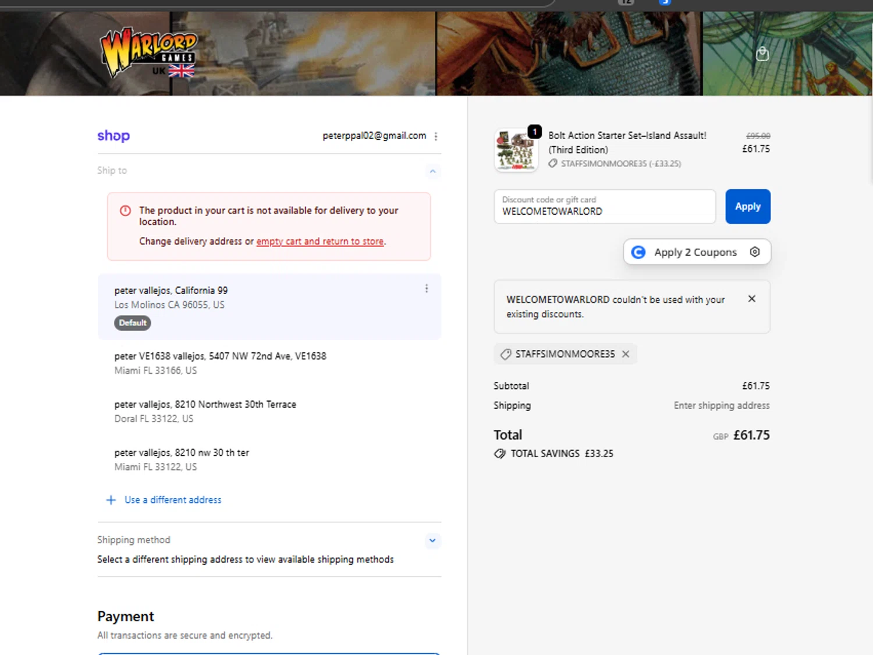873x655 pixels.
Task: Expand the Shipping method section chevron
Action: [432, 540]
